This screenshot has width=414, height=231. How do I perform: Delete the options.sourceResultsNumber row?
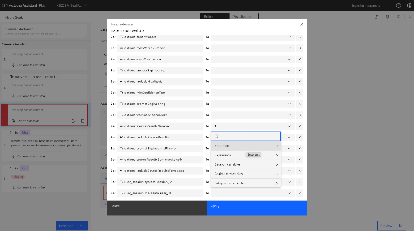click(x=300, y=126)
